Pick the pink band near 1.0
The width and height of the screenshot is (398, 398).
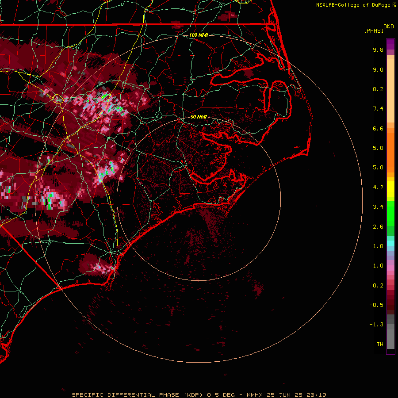(390, 268)
